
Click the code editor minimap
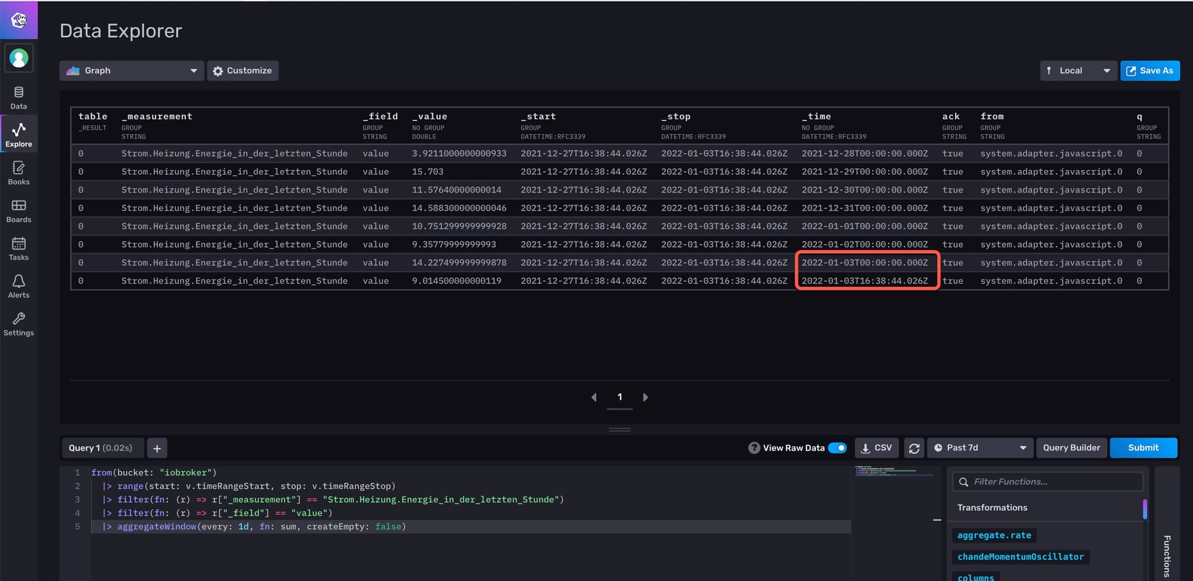click(894, 472)
